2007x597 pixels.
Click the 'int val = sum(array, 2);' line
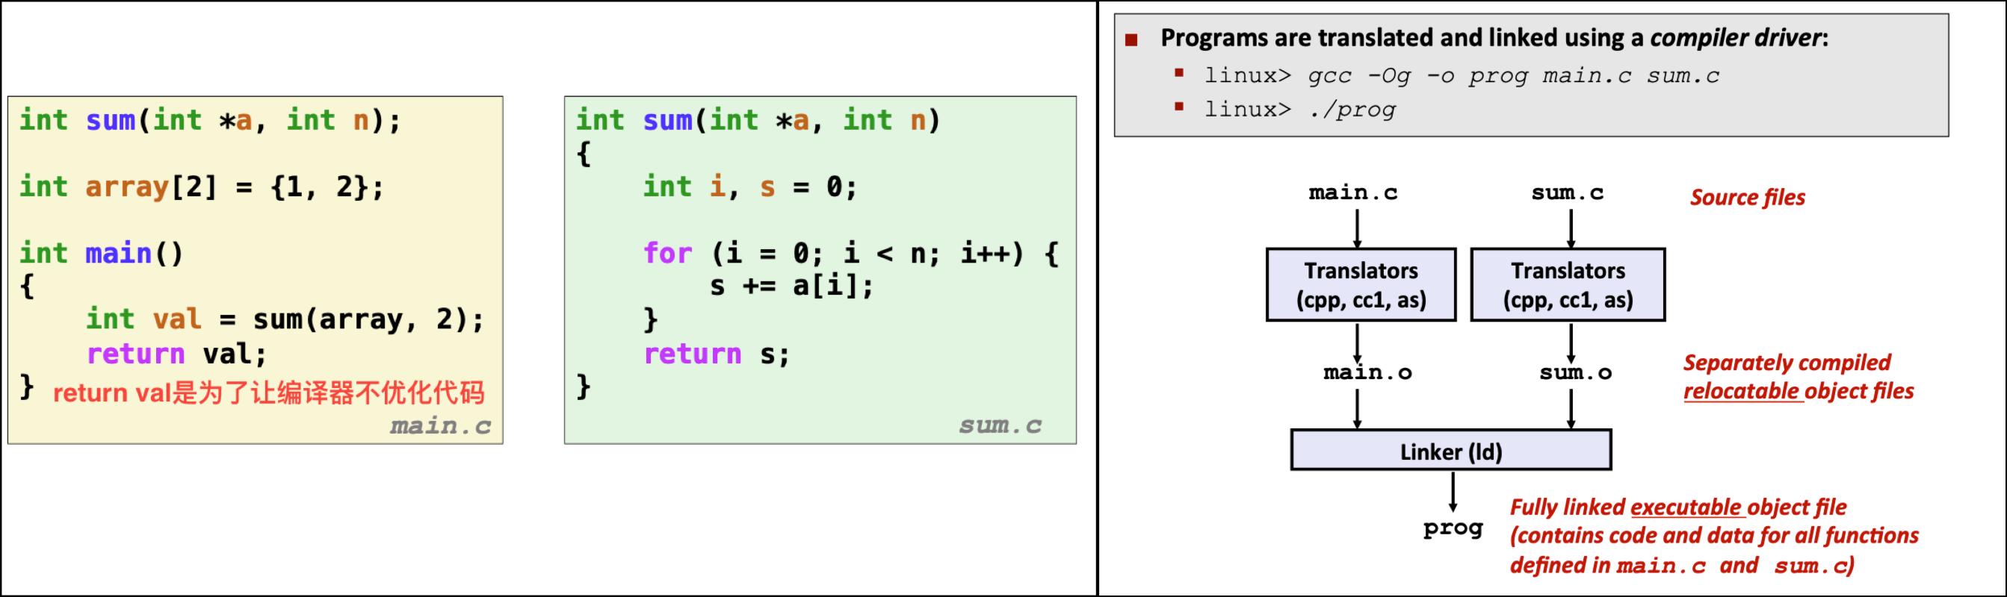point(285,319)
